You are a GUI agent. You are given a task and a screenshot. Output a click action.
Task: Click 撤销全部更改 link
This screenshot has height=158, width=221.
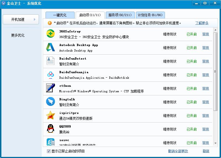point(178,151)
